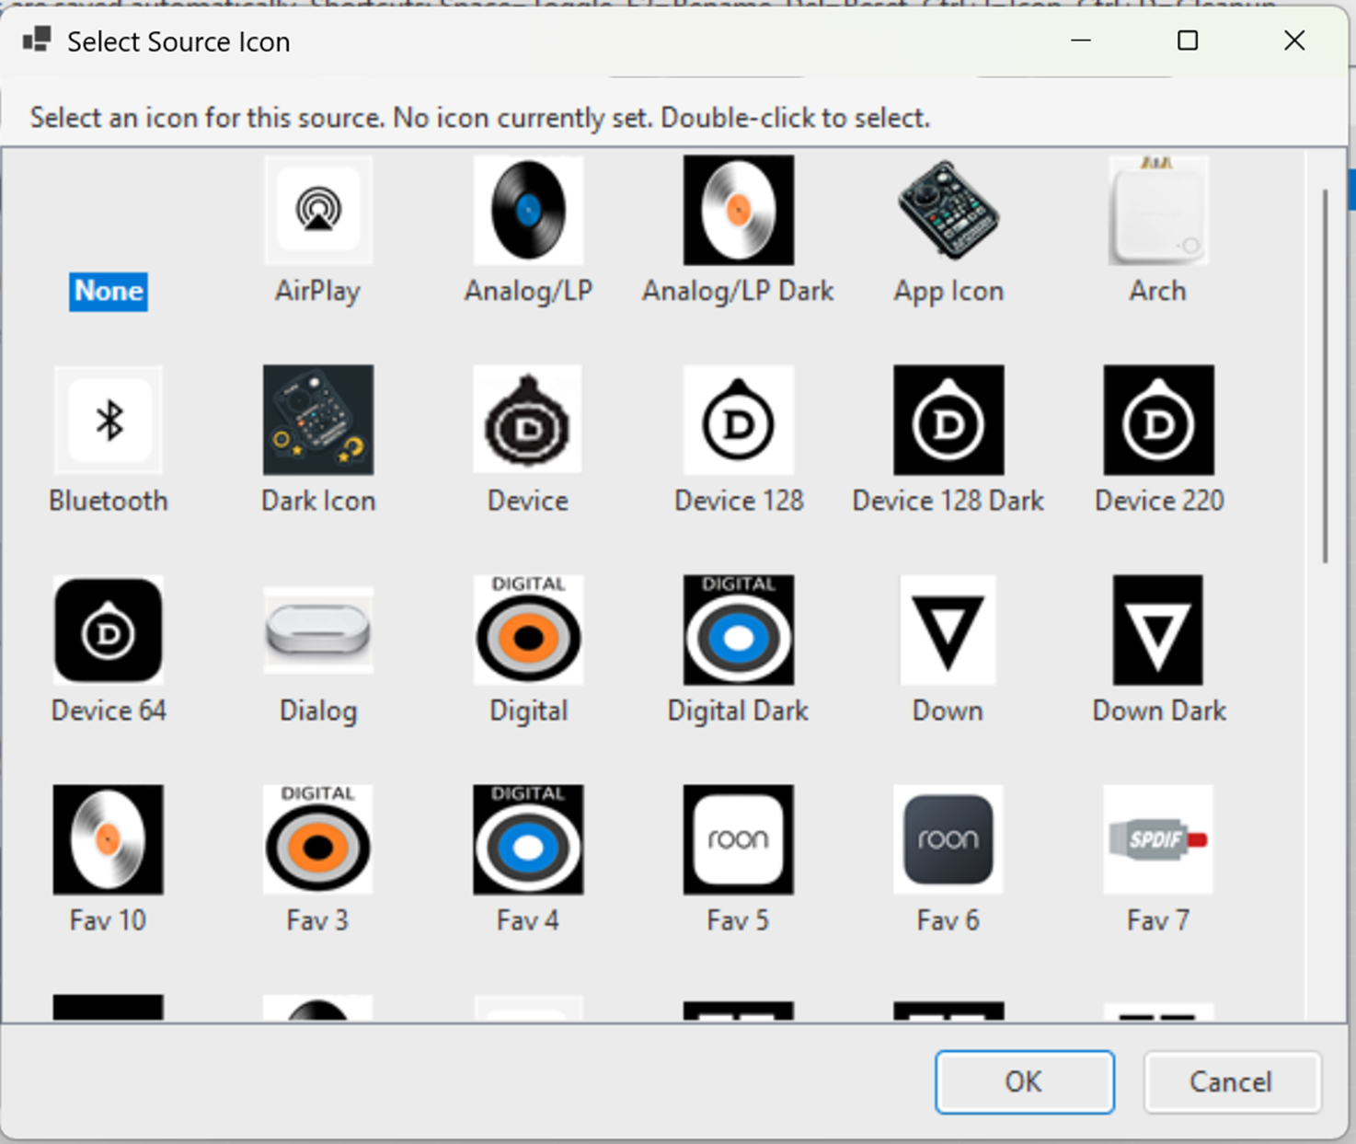The image size is (1356, 1144).
Task: Click the Digital Dark label text
Action: tap(738, 711)
